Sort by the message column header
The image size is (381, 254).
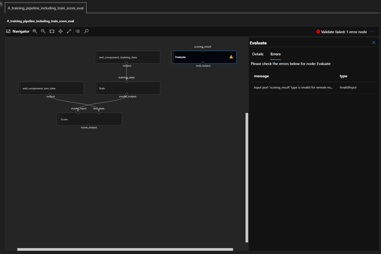pos(261,76)
